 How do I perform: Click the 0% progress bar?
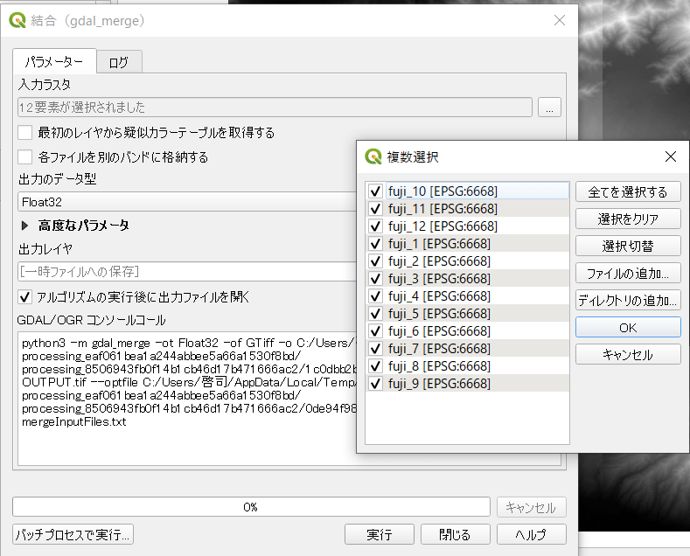click(251, 507)
